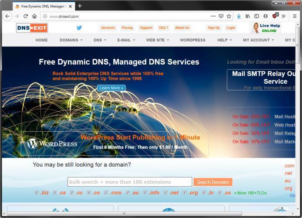This screenshot has width=302, height=218.
Task: Open the Library bookshelf icon
Action: [248, 16]
